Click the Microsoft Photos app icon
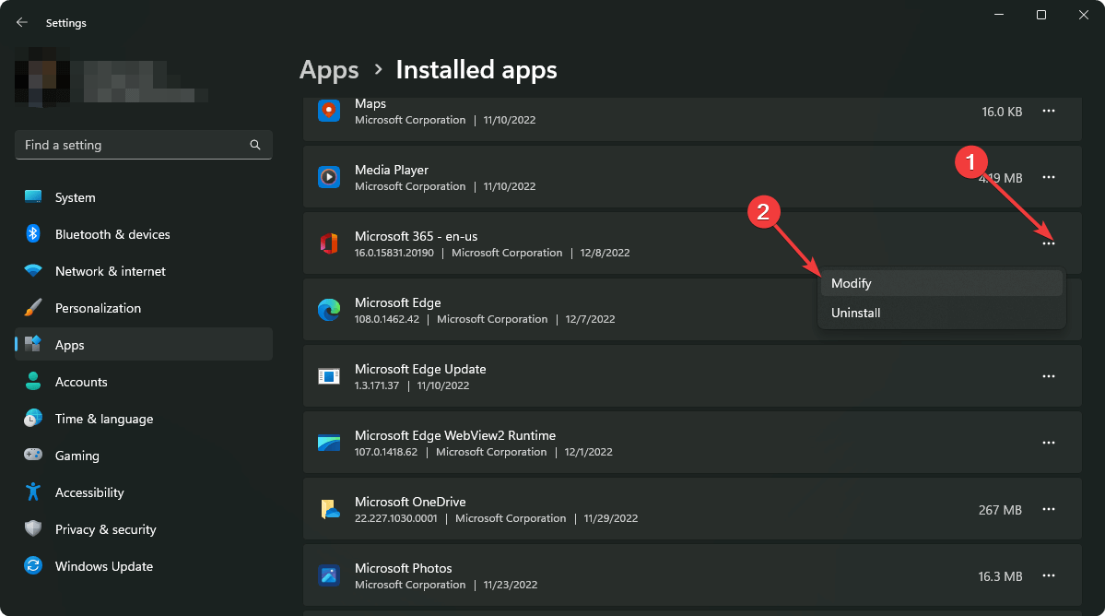This screenshot has height=616, width=1105. point(329,575)
